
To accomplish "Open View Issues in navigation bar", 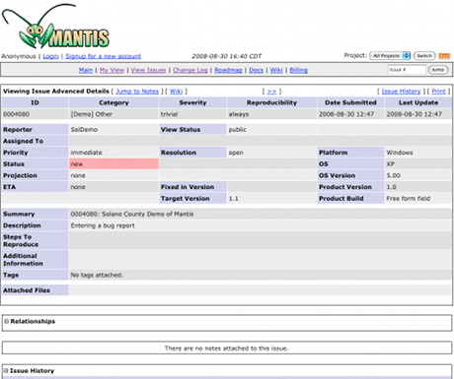I will coord(148,70).
